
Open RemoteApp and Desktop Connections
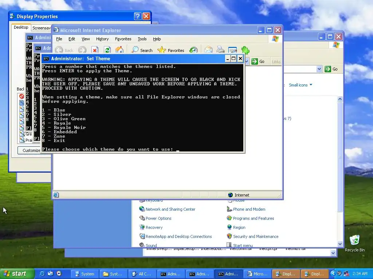click(x=178, y=236)
